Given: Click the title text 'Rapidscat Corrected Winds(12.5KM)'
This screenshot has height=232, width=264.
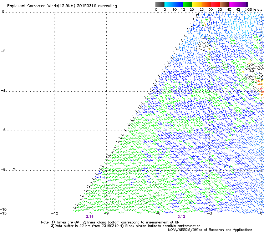Looking at the screenshot, I should tap(41, 6).
